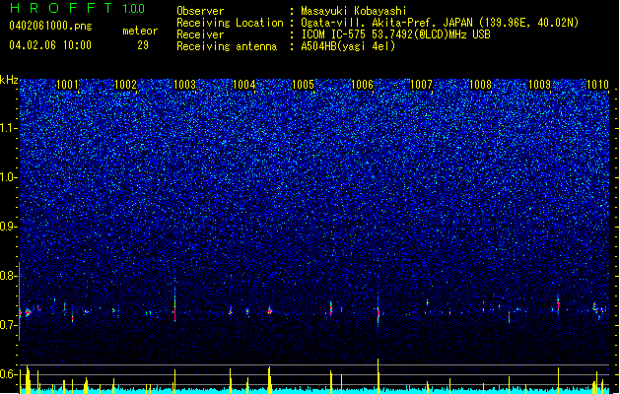Click the 0.7 kHz axis label
Image resolution: width=620 pixels, height=394 pixels.
click(8, 325)
